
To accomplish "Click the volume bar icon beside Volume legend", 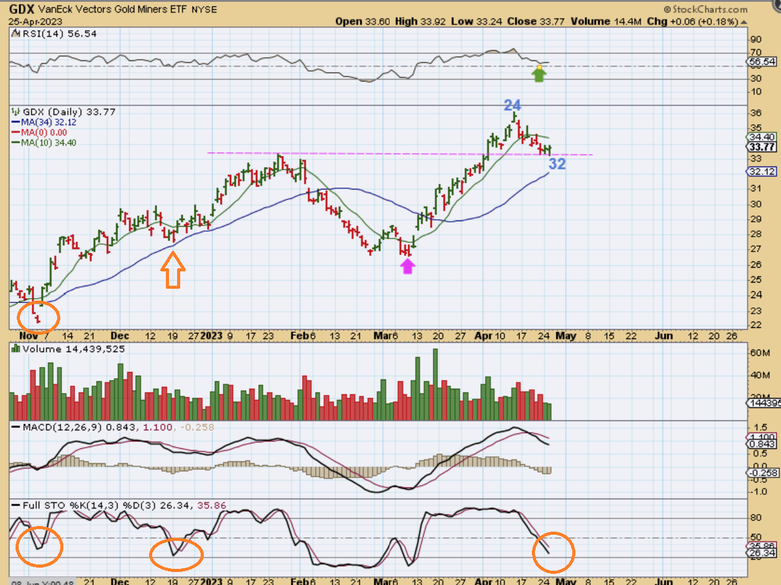I will coord(15,350).
